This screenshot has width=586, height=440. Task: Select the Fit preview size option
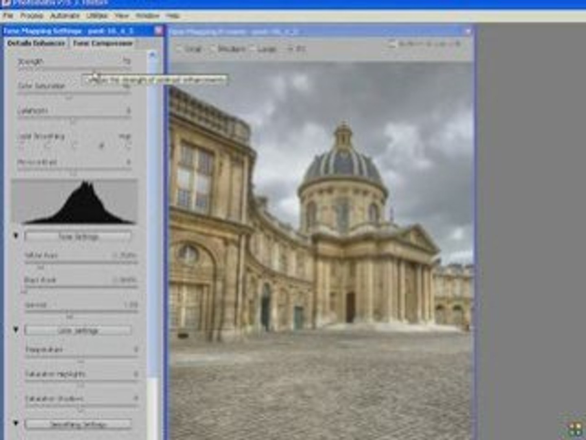297,49
